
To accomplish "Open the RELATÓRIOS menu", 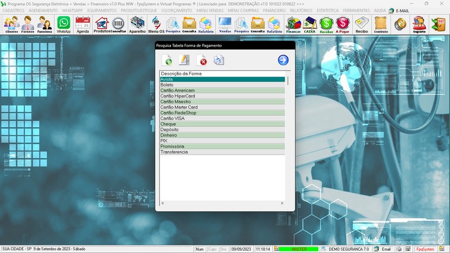I will [x=301, y=11].
